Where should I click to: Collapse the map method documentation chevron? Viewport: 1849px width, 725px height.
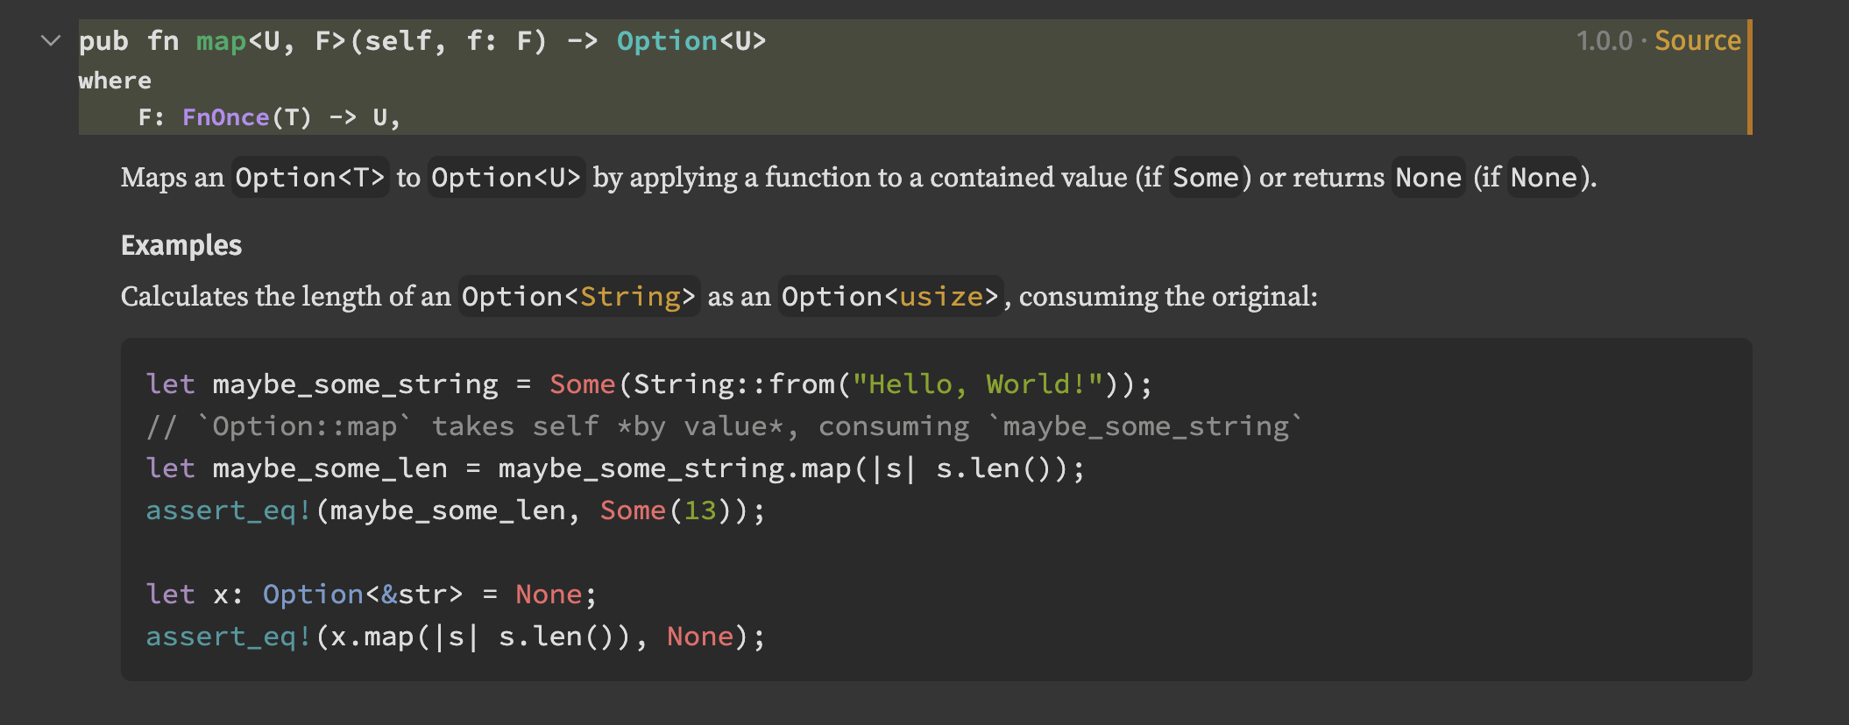tap(51, 40)
